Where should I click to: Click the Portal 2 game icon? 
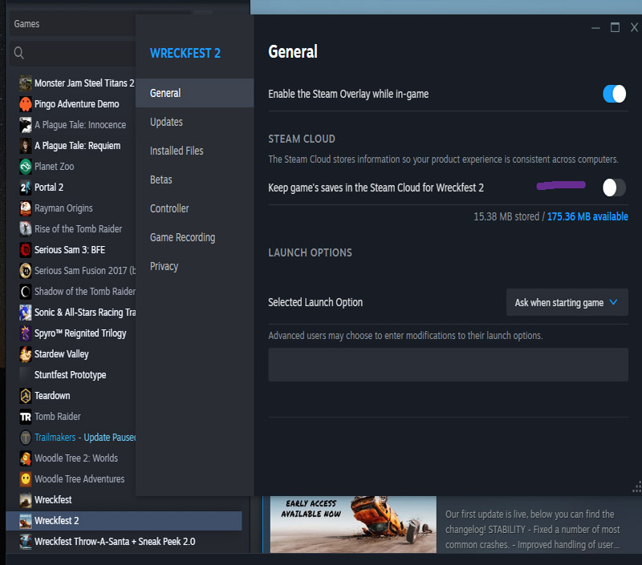pos(26,188)
